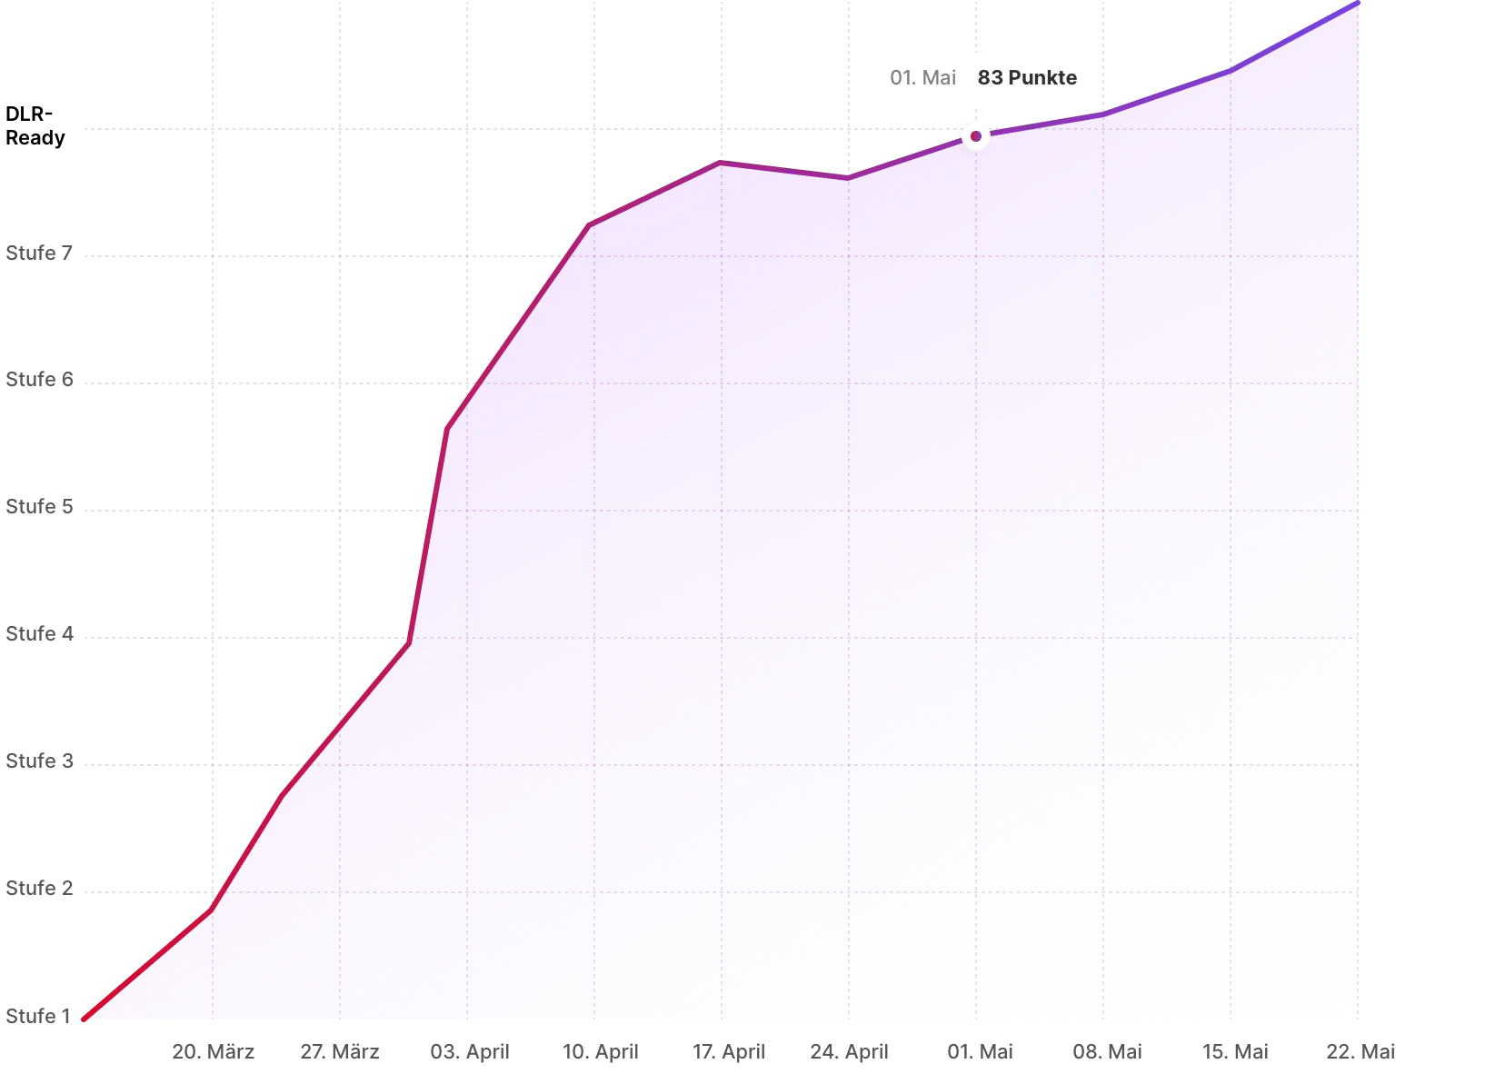Click the middle y-axis value label
Screen dimensions: 1485x1074
(x=38, y=635)
